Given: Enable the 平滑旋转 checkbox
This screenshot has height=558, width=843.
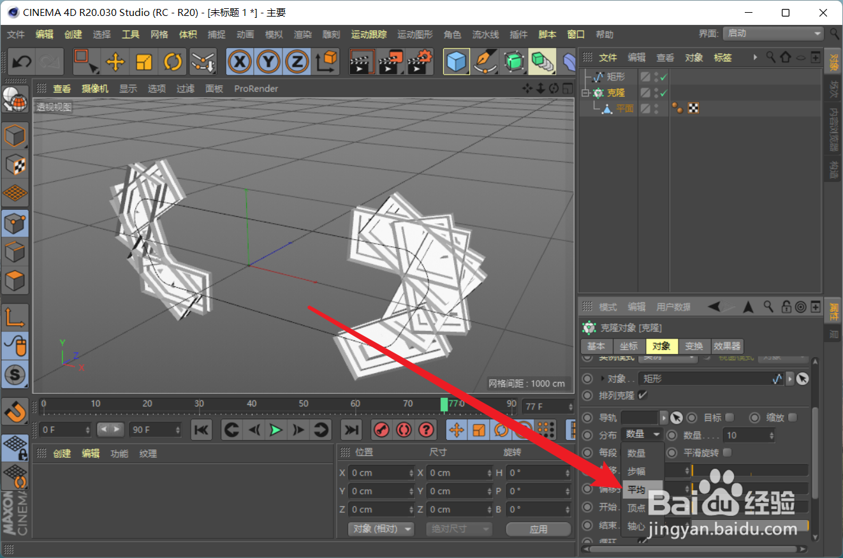Looking at the screenshot, I should [x=729, y=452].
